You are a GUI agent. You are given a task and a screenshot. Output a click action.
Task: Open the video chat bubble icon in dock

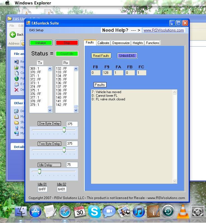[109, 212]
